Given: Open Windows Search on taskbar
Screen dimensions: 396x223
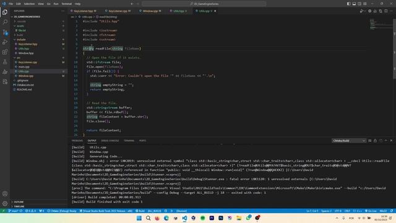Looking at the screenshot, I should [148, 218].
